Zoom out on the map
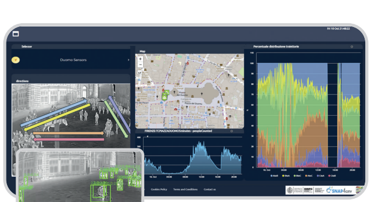The image size is (389, 202). [x=140, y=64]
